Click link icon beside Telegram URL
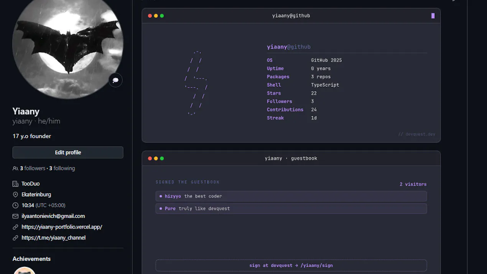 point(15,238)
